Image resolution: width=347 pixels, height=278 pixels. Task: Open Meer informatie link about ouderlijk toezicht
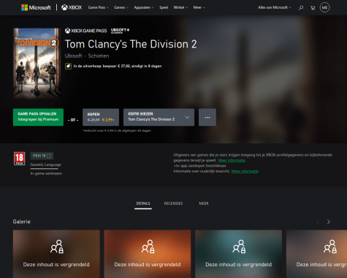coord(245,171)
